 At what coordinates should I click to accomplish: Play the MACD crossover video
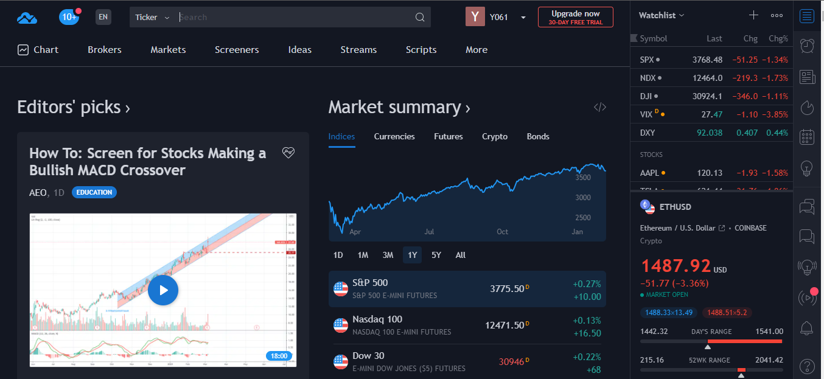(x=163, y=290)
